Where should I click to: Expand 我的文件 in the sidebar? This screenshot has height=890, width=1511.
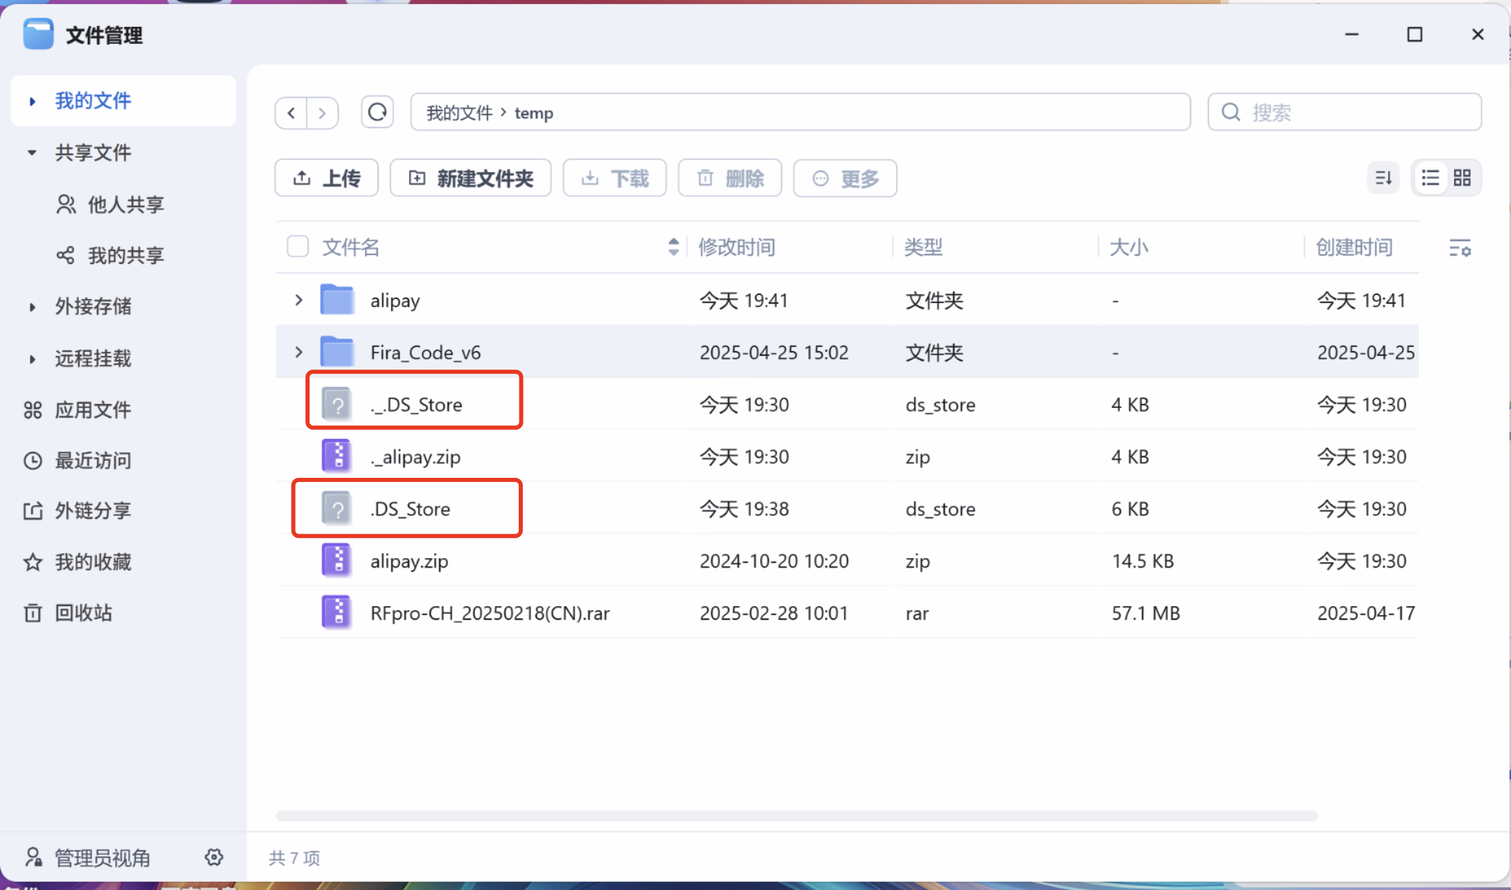(32, 101)
